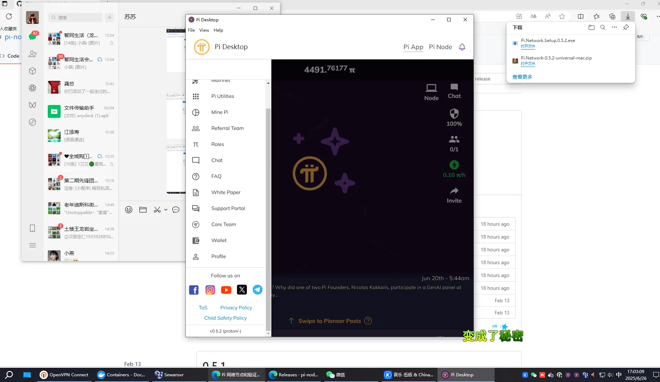Switch to the Pi Node tab
This screenshot has height=382, width=660.
pos(440,47)
